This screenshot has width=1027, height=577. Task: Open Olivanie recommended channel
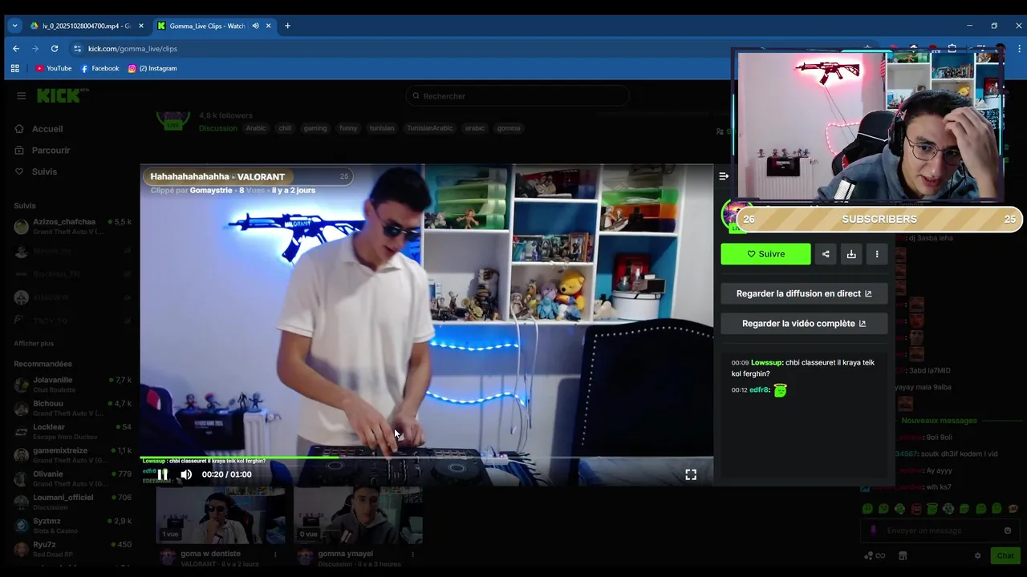[72, 478]
